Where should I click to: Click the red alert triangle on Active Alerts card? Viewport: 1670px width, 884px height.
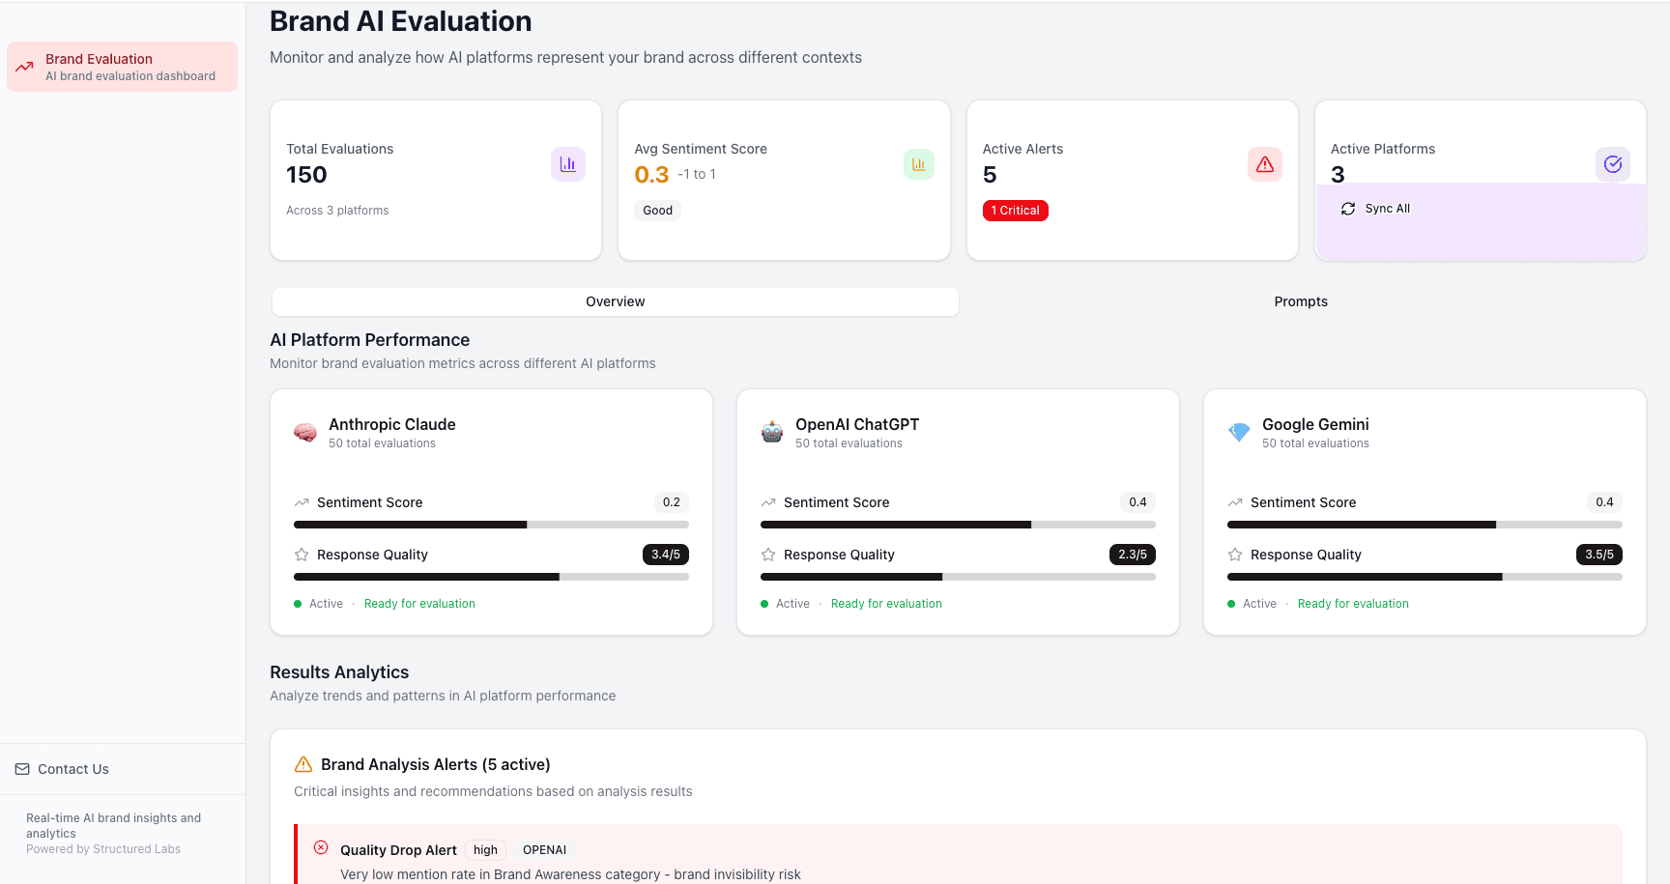1265,164
